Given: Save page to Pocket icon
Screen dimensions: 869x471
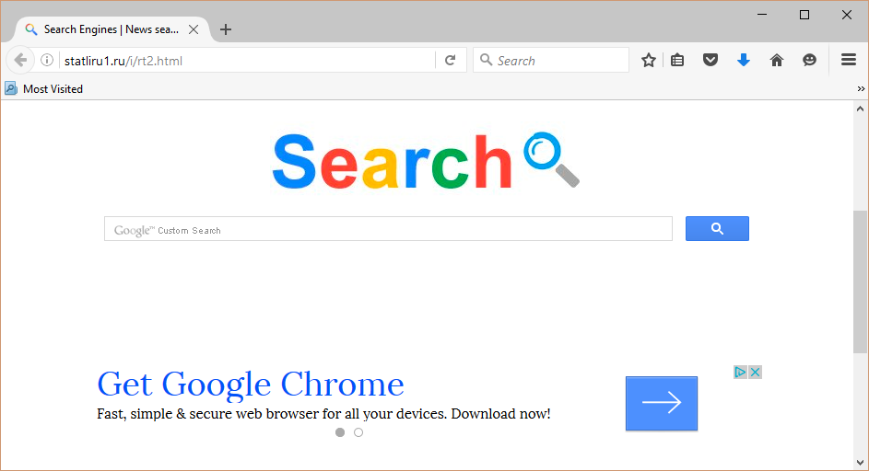Looking at the screenshot, I should coord(710,60).
